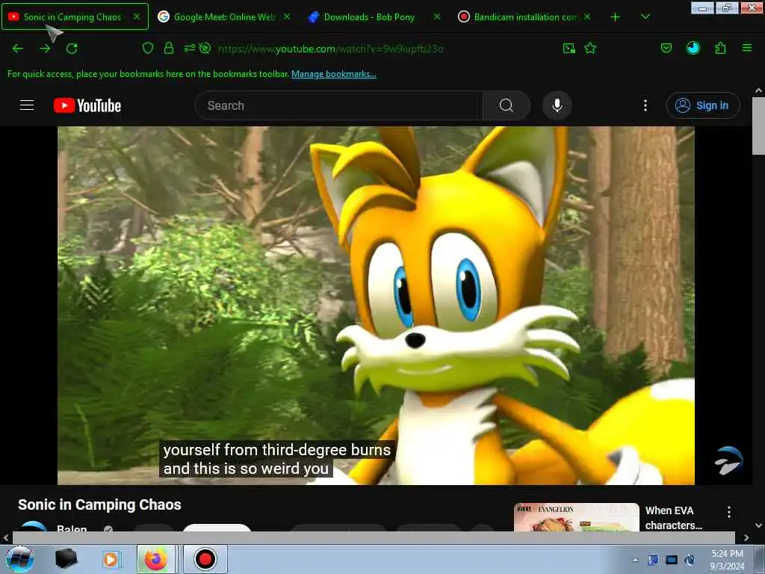Launch Windows Media Player from taskbar
Viewport: 765px width, 574px height.
coord(111,559)
